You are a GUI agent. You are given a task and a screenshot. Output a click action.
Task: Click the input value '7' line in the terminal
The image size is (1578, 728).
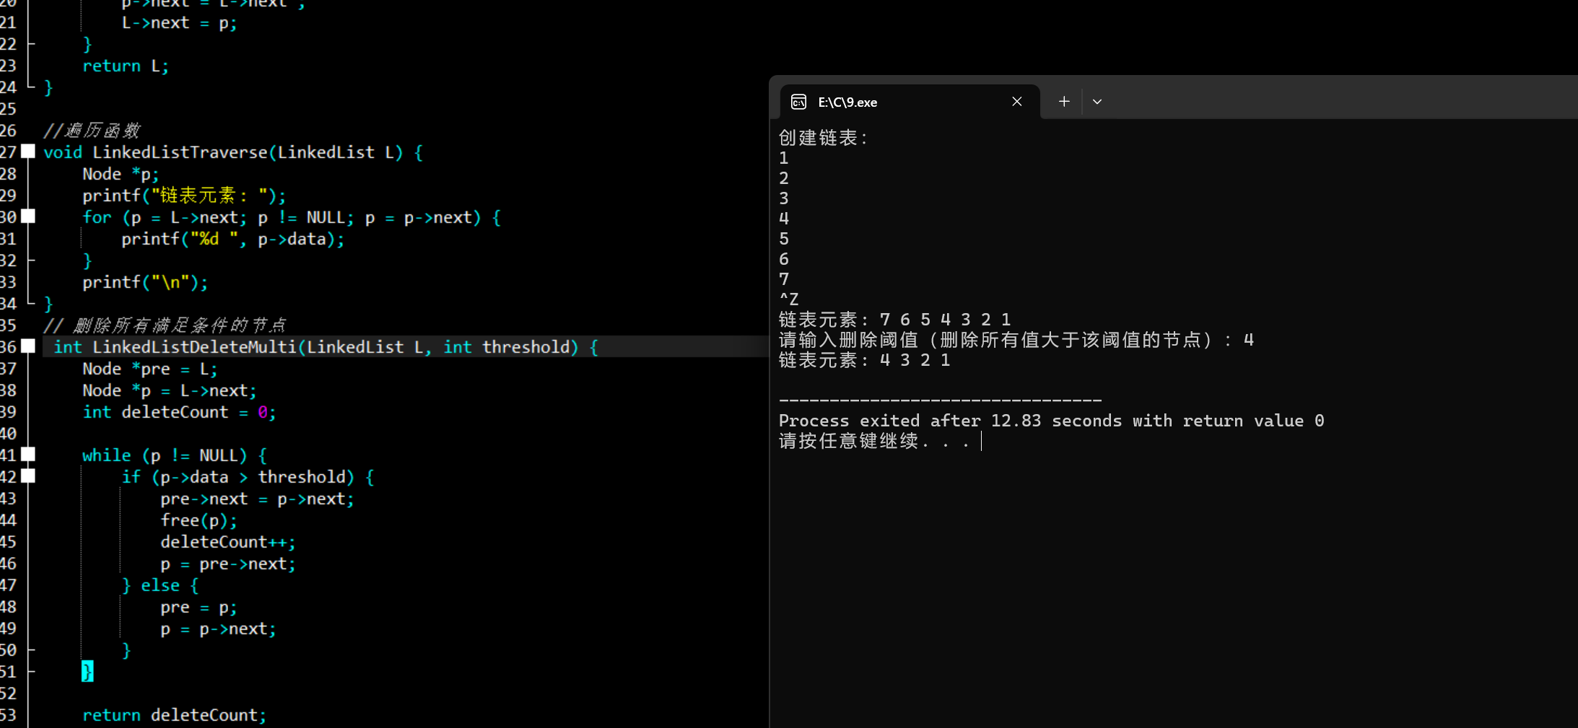tap(784, 279)
